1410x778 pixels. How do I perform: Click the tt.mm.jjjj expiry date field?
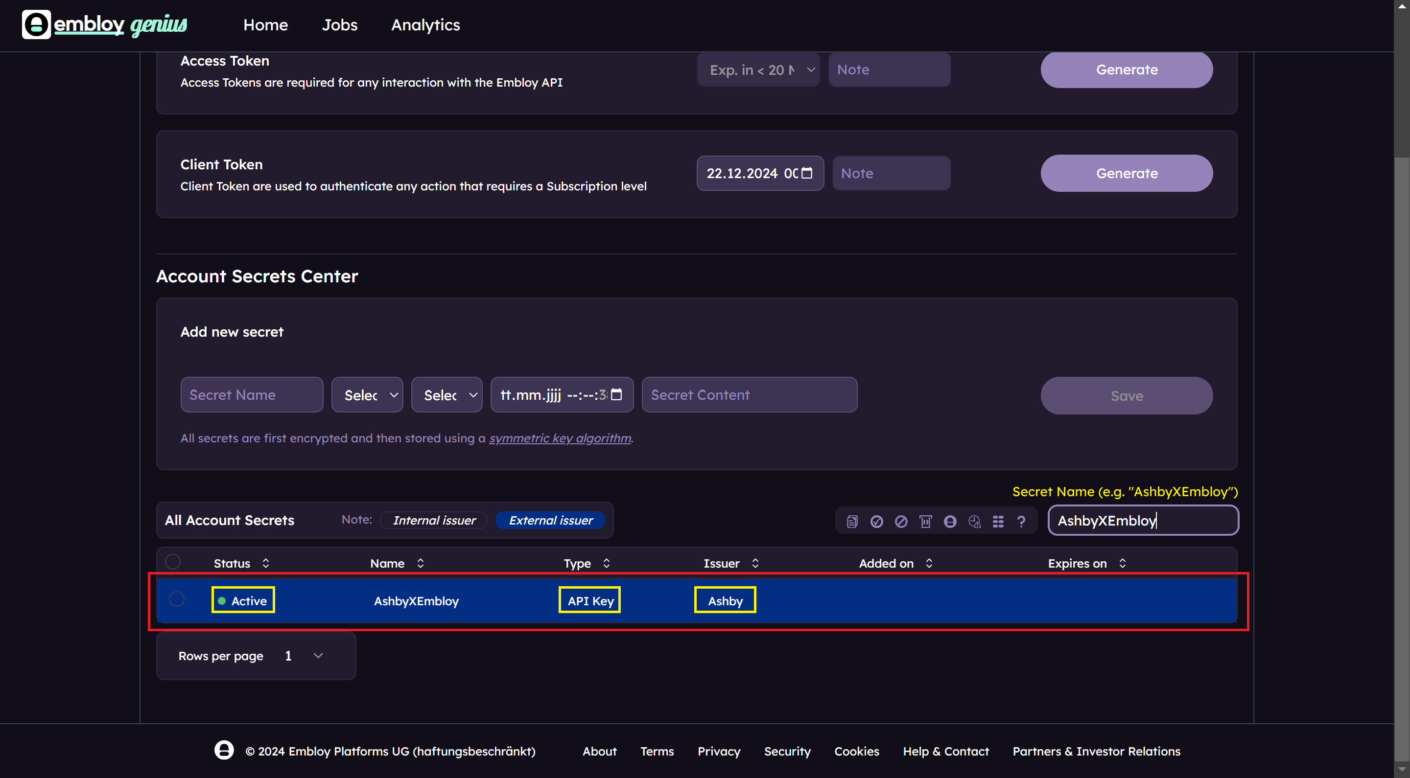click(x=562, y=394)
